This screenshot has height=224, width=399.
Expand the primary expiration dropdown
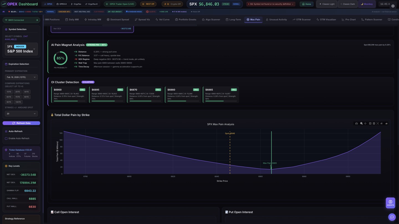tap(21, 77)
